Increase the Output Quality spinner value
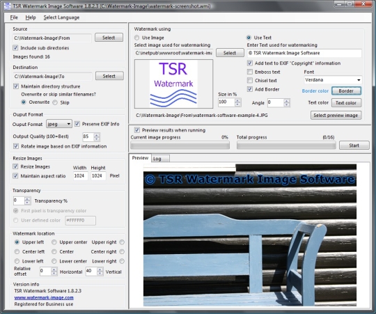 point(97,135)
